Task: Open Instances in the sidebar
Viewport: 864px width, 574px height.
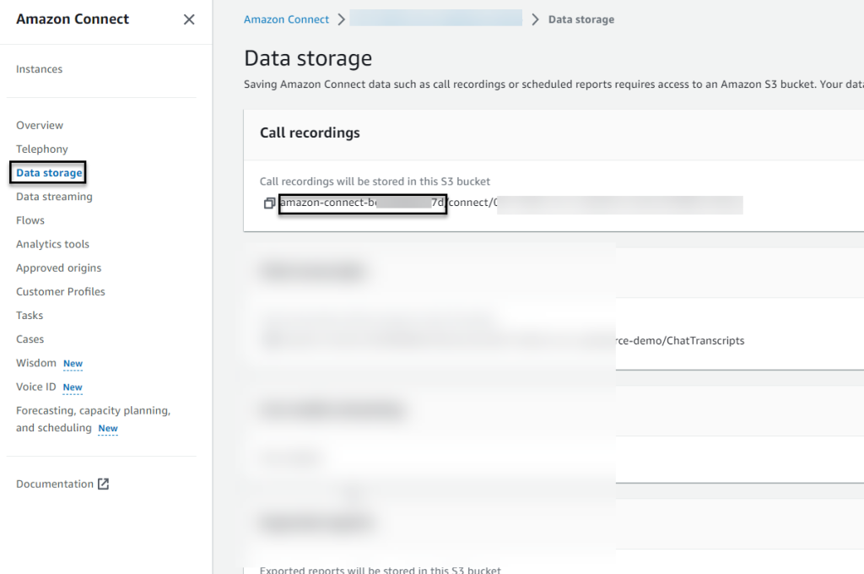Action: coord(39,69)
